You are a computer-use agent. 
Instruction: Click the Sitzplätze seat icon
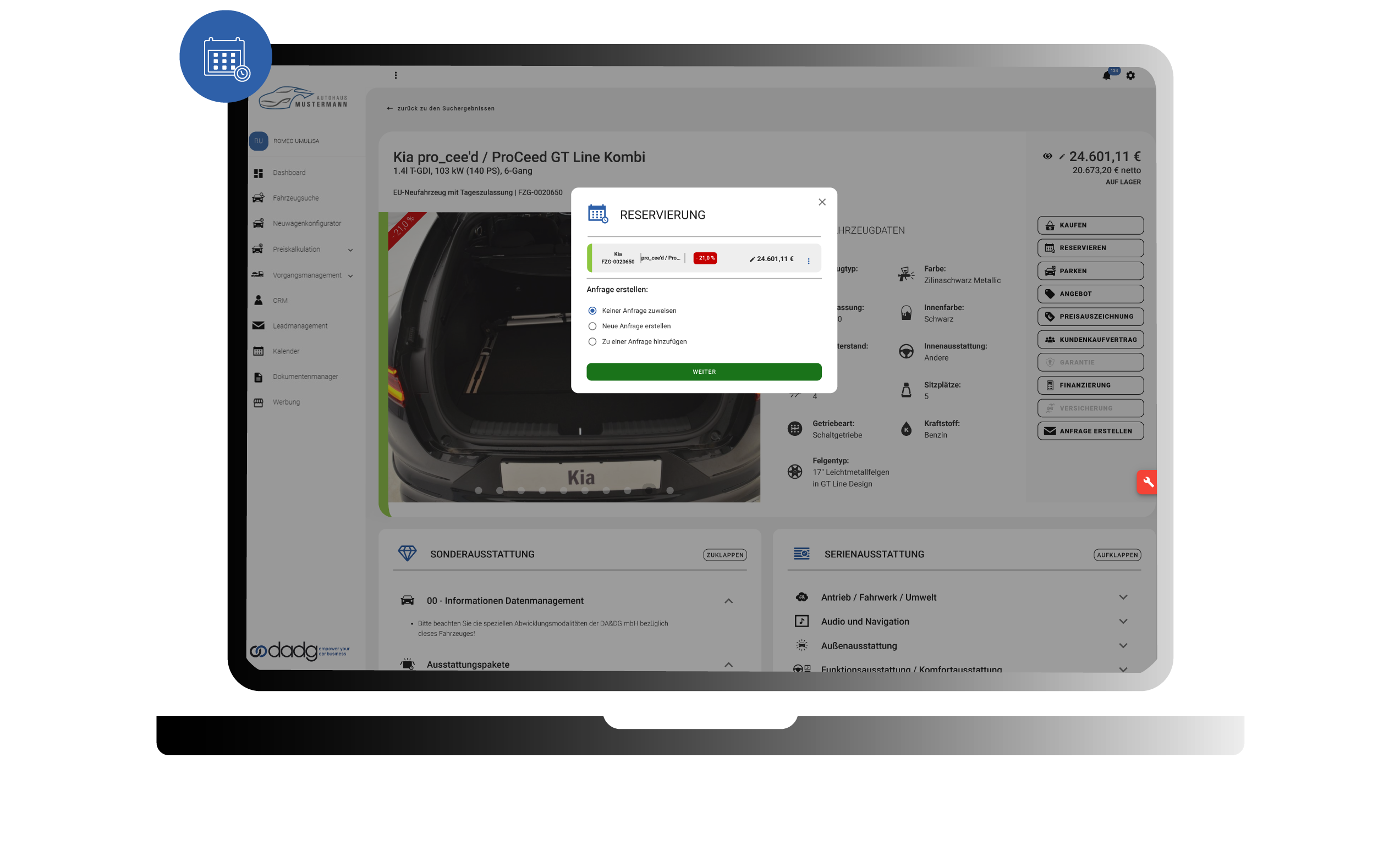coord(905,390)
